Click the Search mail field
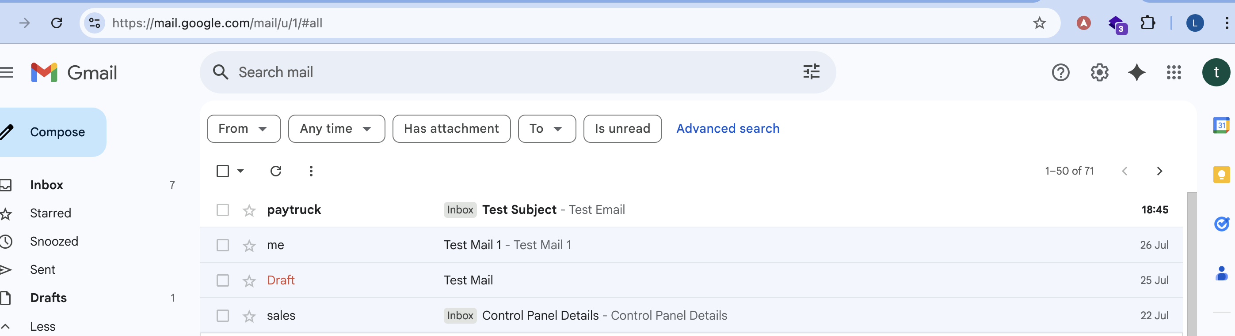 (480, 72)
